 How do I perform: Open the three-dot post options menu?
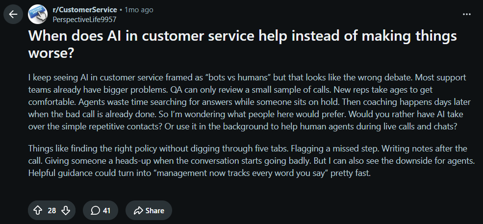click(x=467, y=14)
